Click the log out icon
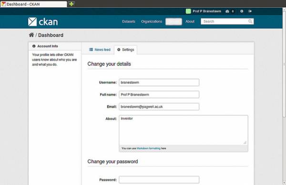The width and height of the screenshot is (286, 185). coord(250,11)
